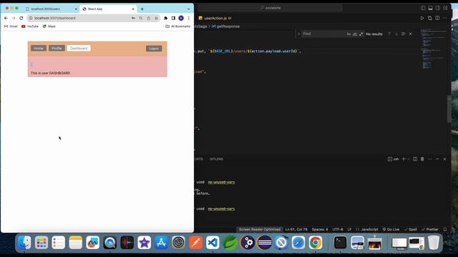Expand the Chrome tab search chevron

click(x=188, y=9)
